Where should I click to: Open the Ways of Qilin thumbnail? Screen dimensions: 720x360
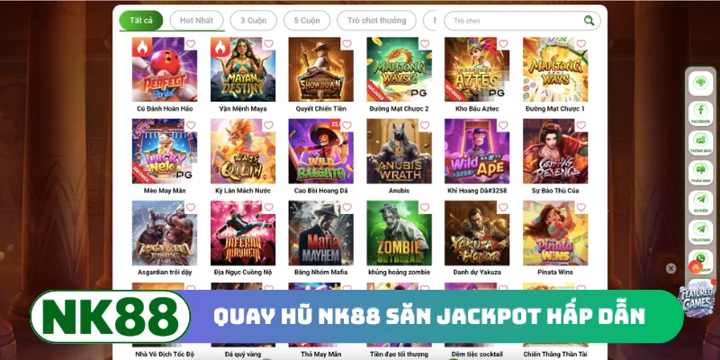[243, 151]
